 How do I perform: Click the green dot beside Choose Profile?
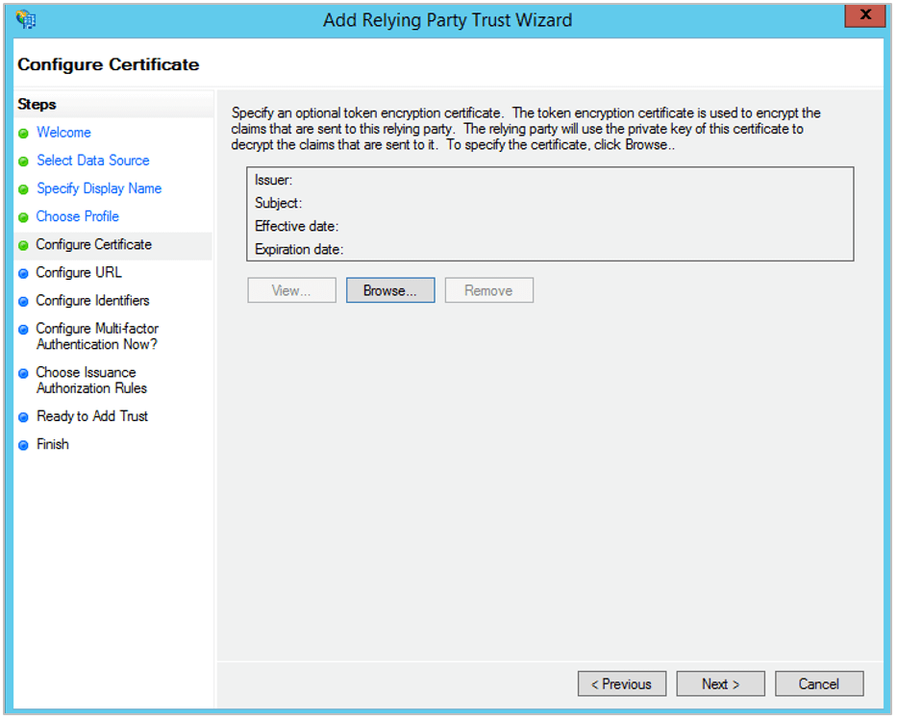pos(24,216)
